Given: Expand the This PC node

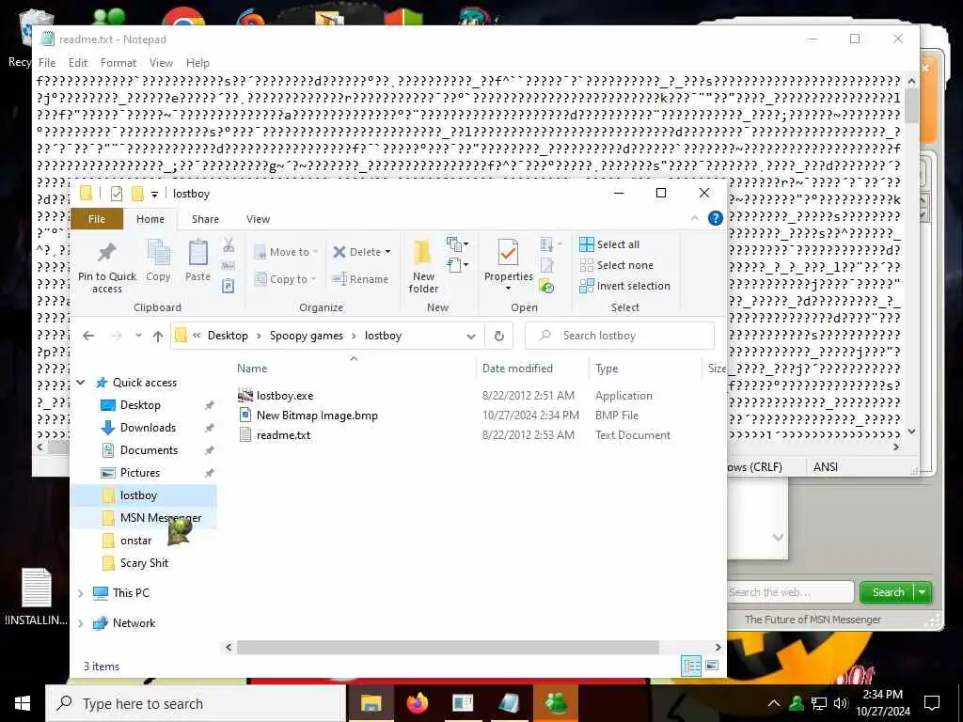Looking at the screenshot, I should pos(81,594).
